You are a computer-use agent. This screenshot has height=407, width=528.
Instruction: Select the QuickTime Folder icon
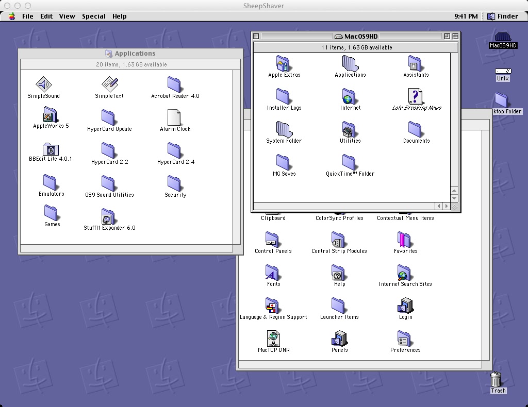coord(350,162)
